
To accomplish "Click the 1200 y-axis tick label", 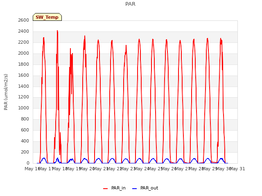I will coord(24,97).
